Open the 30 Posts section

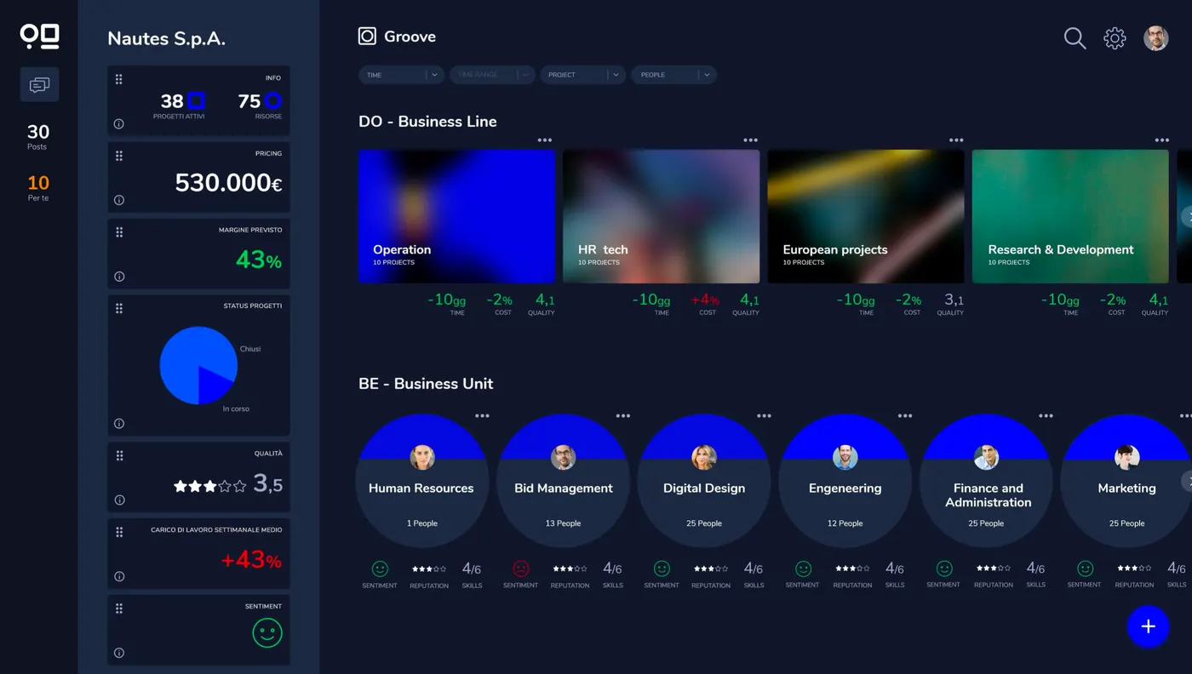coord(37,137)
